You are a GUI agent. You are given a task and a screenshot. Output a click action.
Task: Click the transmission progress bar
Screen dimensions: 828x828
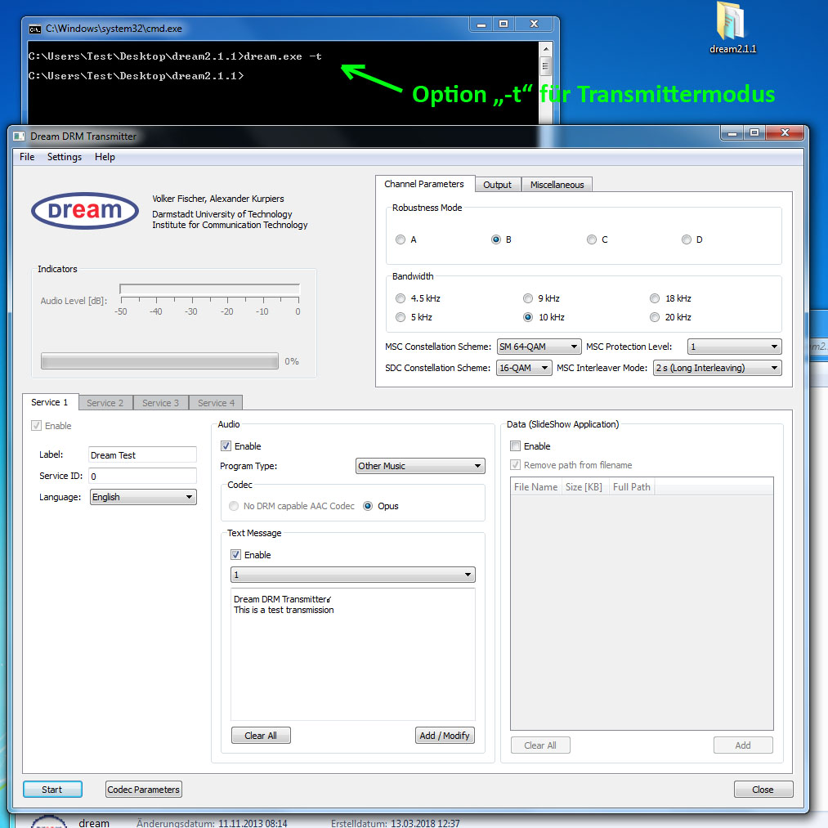pyautogui.click(x=159, y=361)
